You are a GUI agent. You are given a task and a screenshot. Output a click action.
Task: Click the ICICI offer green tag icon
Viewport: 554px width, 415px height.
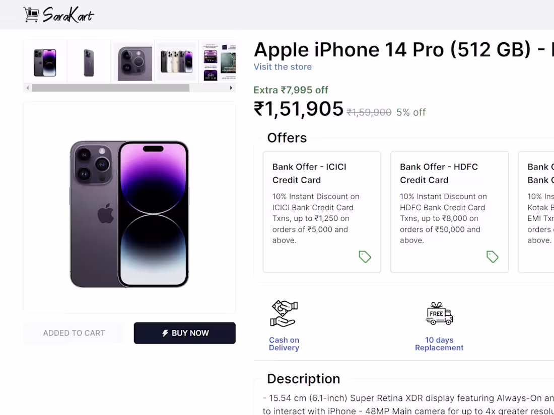pyautogui.click(x=365, y=257)
